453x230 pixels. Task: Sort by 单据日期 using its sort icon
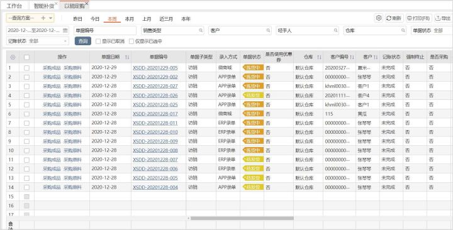[127, 57]
